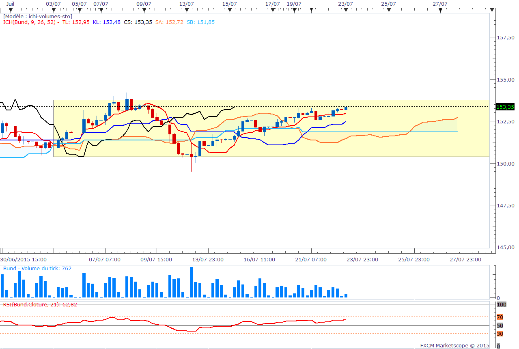This screenshot has height=349, width=519.
Task: Click the TL: 152,95 value
Action: (76, 22)
